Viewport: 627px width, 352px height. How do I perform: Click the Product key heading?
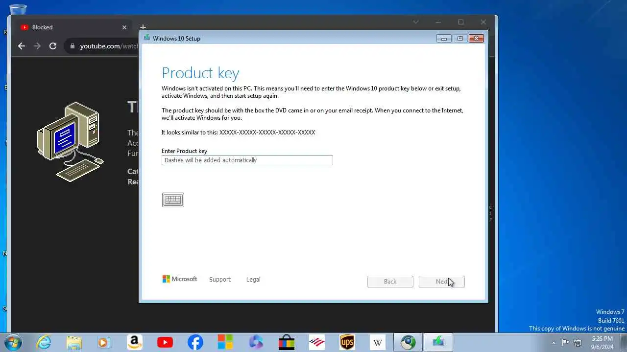[200, 73]
